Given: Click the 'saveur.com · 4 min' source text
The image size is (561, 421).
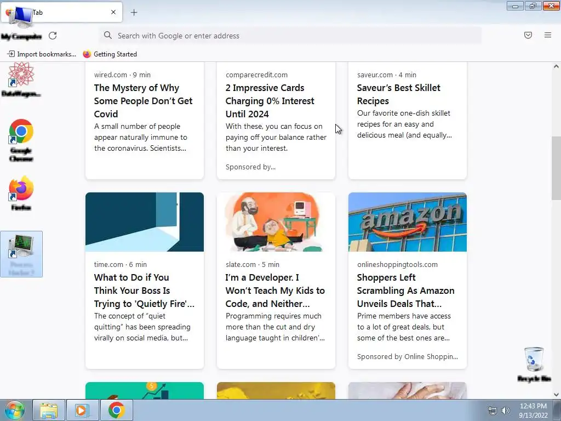Looking at the screenshot, I should [387, 75].
